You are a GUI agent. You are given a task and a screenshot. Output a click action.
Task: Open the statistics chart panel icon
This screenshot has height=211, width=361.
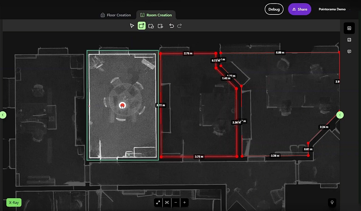[349, 28]
